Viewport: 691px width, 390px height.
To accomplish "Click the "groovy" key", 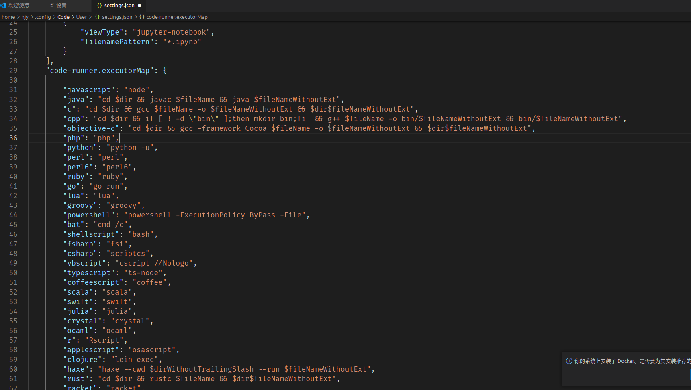I will click(80, 205).
